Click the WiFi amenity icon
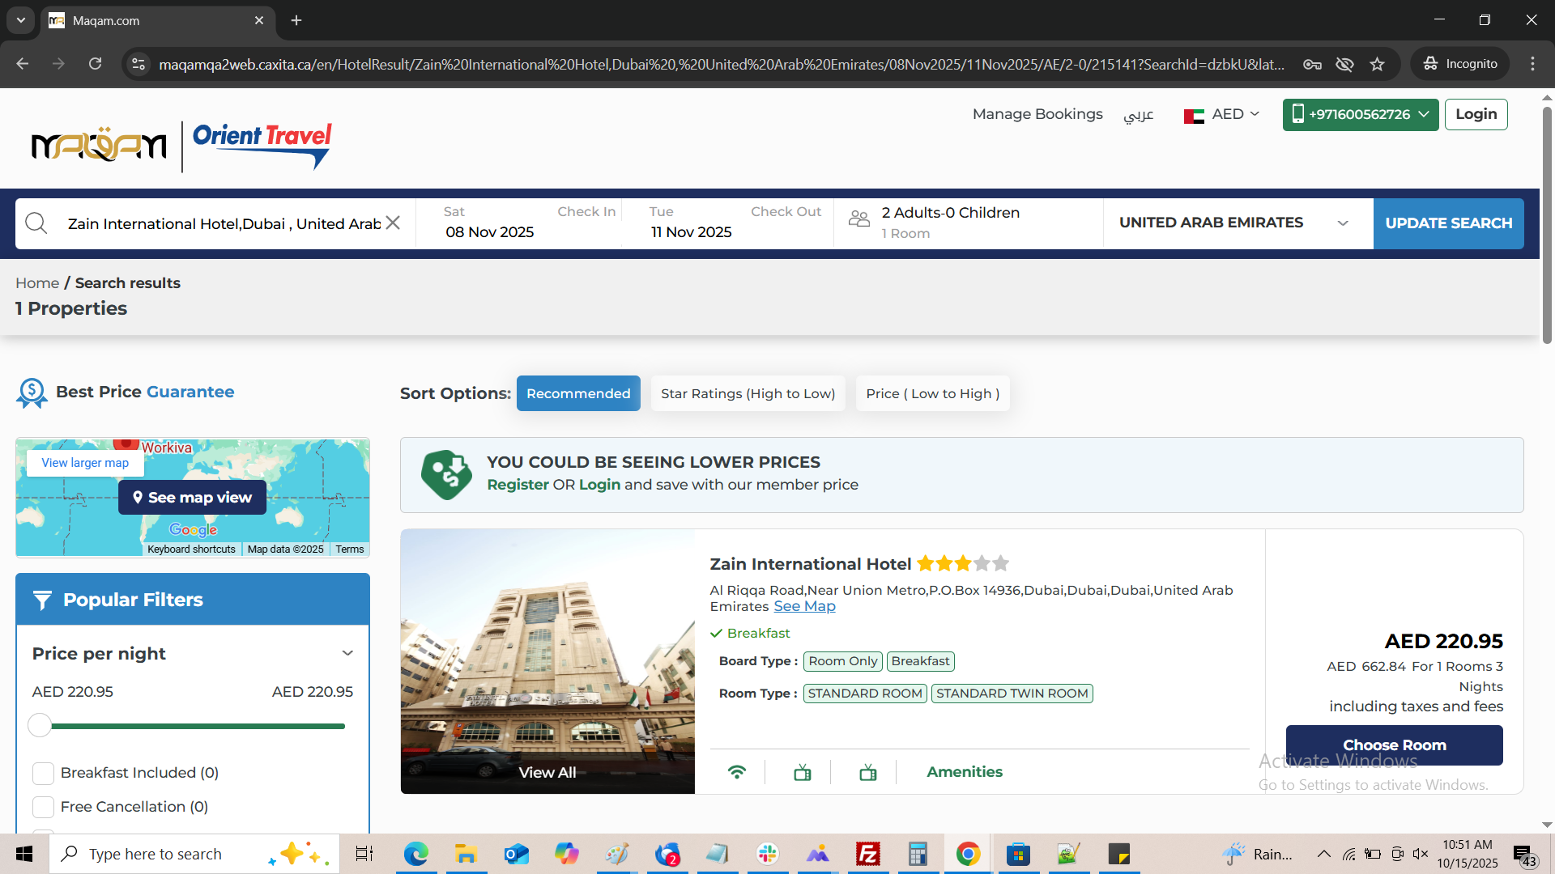This screenshot has width=1555, height=874. (x=737, y=772)
